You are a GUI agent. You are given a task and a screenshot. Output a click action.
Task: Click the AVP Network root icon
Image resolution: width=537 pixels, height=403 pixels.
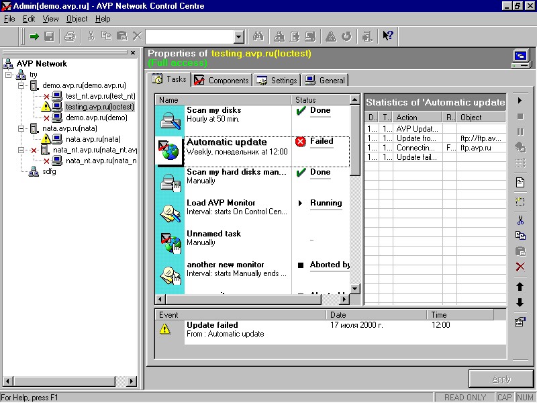click(8, 64)
